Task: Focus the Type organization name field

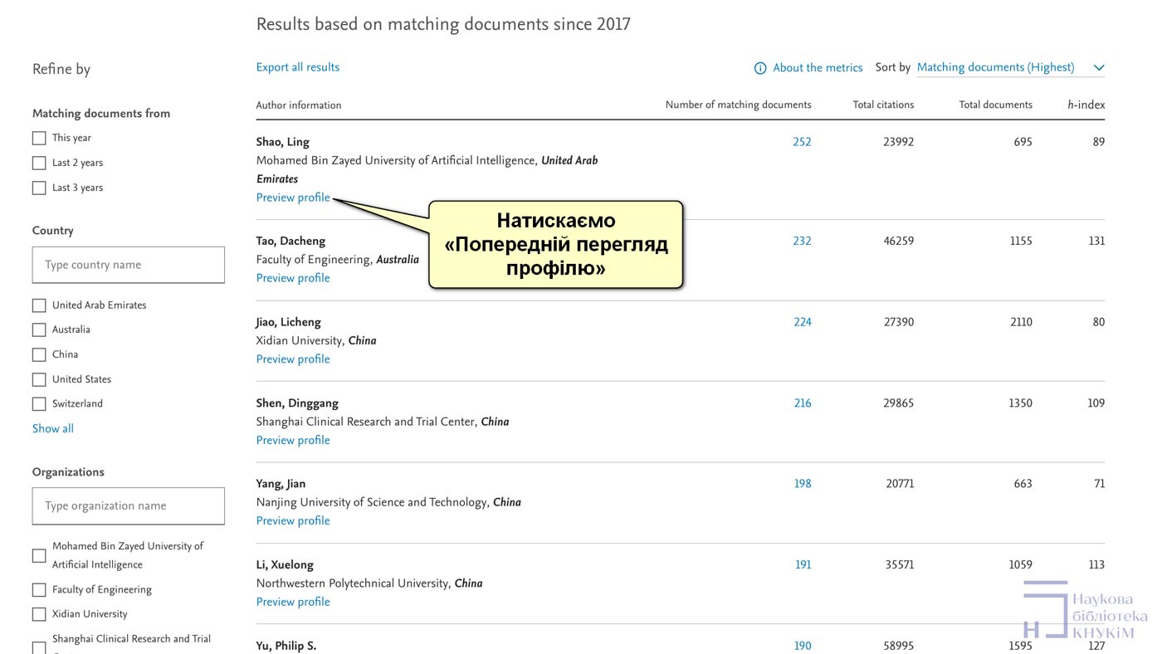Action: click(x=129, y=505)
